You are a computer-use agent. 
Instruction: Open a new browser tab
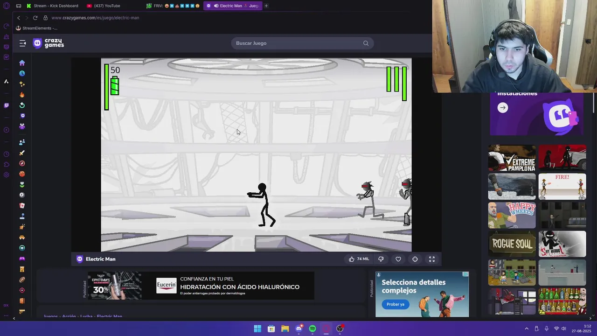[x=266, y=6]
